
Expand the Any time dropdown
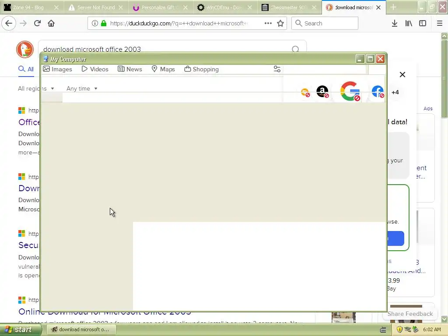[82, 88]
